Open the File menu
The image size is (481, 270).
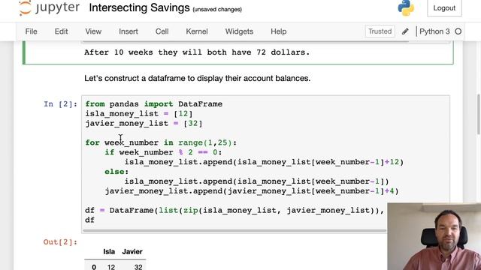coord(32,31)
